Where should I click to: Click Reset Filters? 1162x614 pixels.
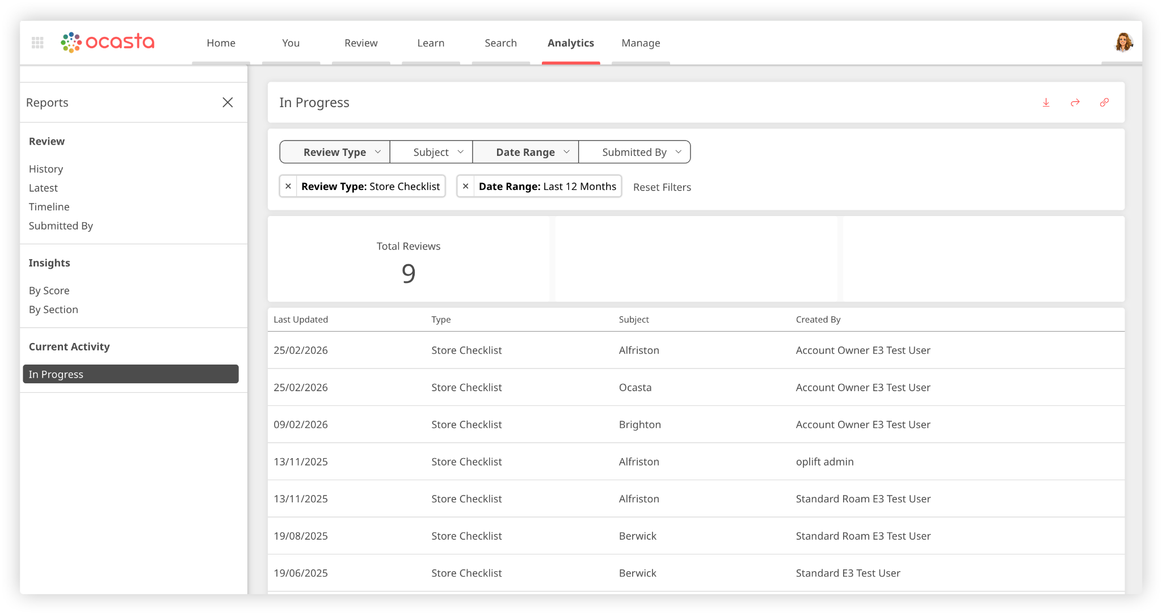tap(662, 187)
